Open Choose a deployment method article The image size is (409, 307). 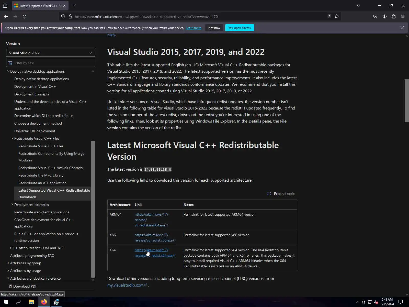click(38, 123)
